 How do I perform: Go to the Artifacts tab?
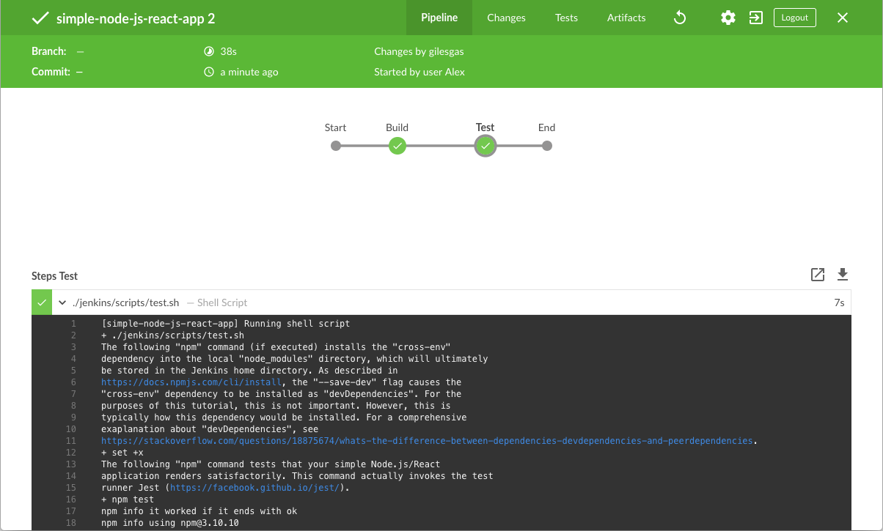pos(626,18)
